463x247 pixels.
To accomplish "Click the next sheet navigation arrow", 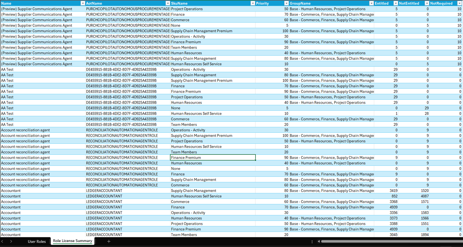I will click(11, 241).
